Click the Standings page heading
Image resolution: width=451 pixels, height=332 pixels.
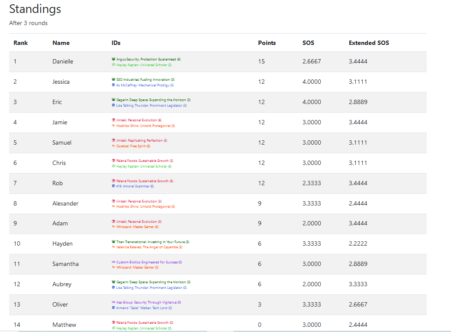coord(35,9)
